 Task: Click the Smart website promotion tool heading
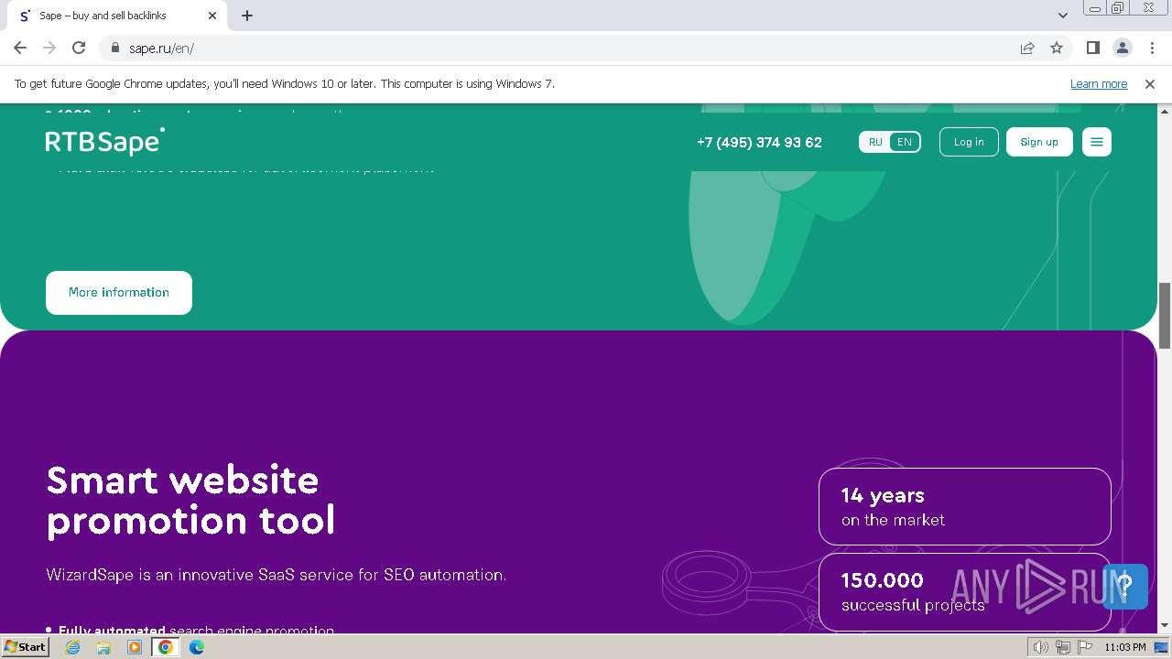[190, 500]
